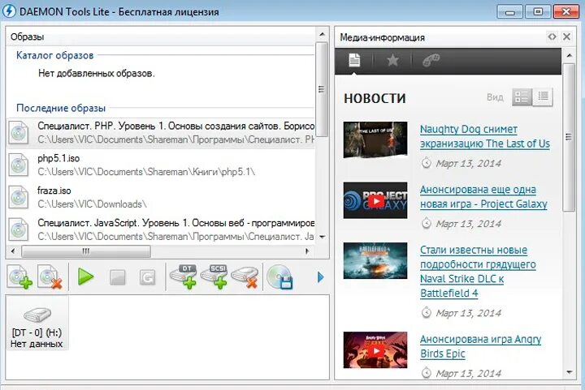Image resolution: width=585 pixels, height=390 pixels.
Task: Click images list scroll left arrow
Action: 13,251
